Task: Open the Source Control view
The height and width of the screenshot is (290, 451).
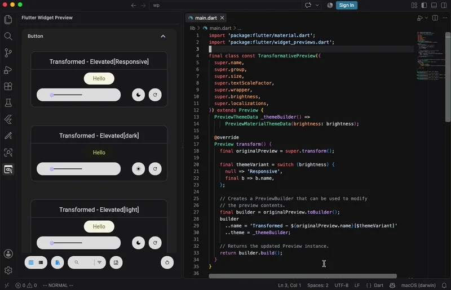Action: (8, 53)
